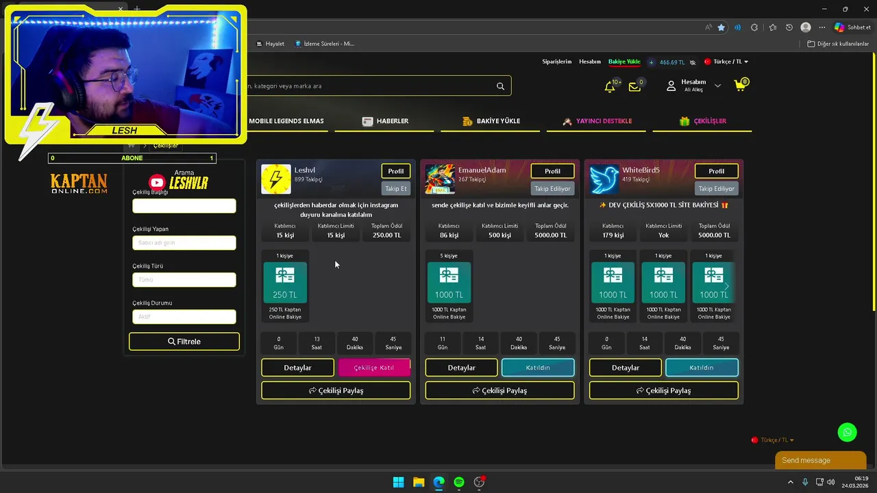Open the BAKİYE YÜKLE tab
Screen dimensions: 877x493
click(491, 121)
